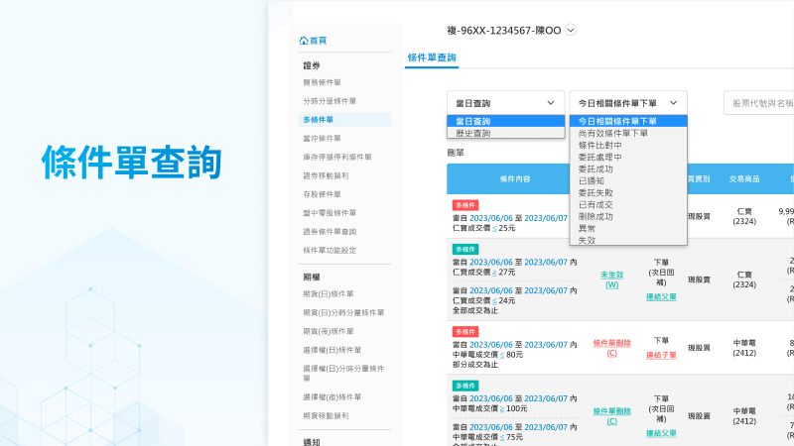Click the chevron arrow in 今日相關條件單下單 dropdown
Screen dimensions: 794x446
(x=674, y=102)
